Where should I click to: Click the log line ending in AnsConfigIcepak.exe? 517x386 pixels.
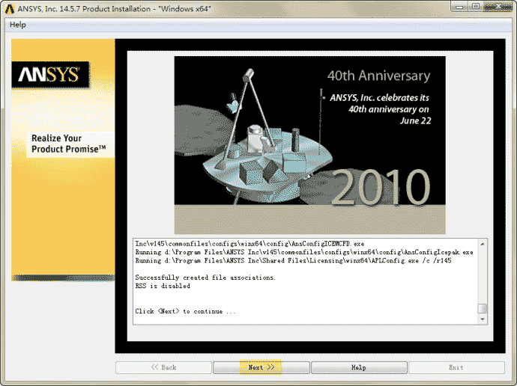click(x=304, y=252)
